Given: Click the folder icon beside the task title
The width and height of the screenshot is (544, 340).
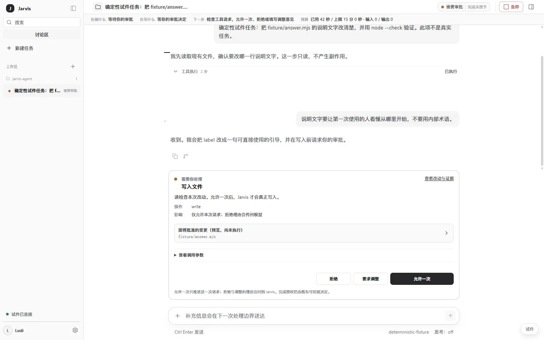Looking at the screenshot, I should point(98,7).
